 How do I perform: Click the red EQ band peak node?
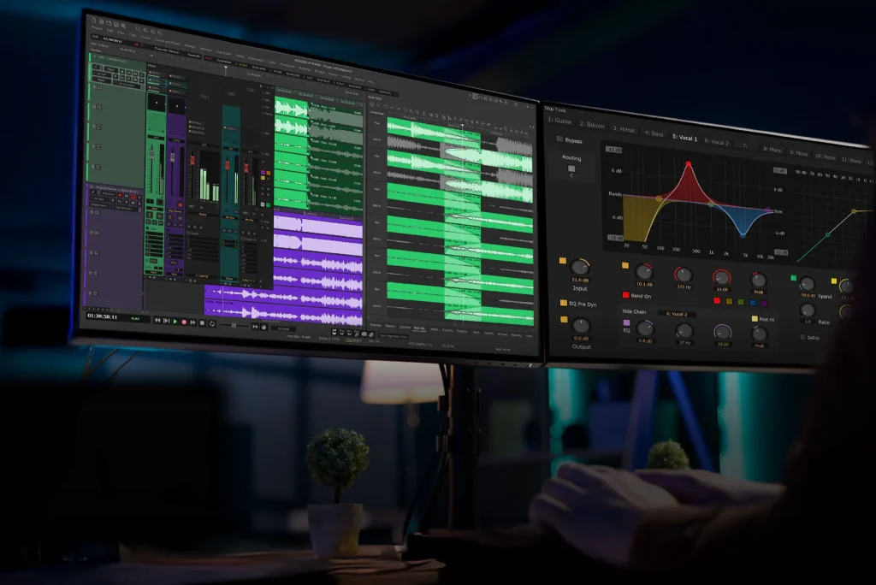[x=688, y=164]
